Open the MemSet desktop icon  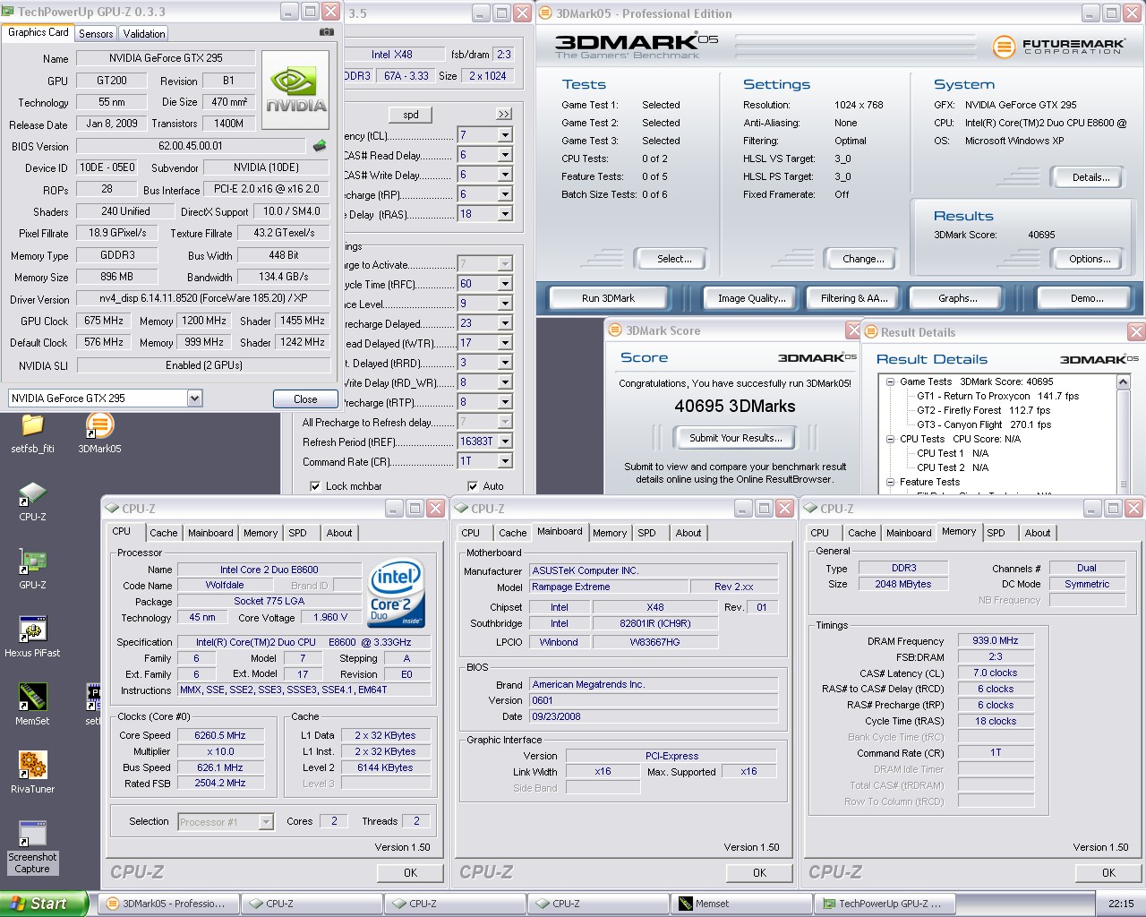click(x=32, y=698)
